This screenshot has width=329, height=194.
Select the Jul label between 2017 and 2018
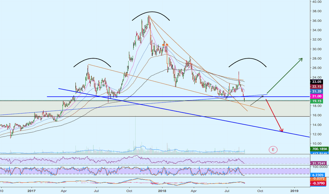coord(96,191)
